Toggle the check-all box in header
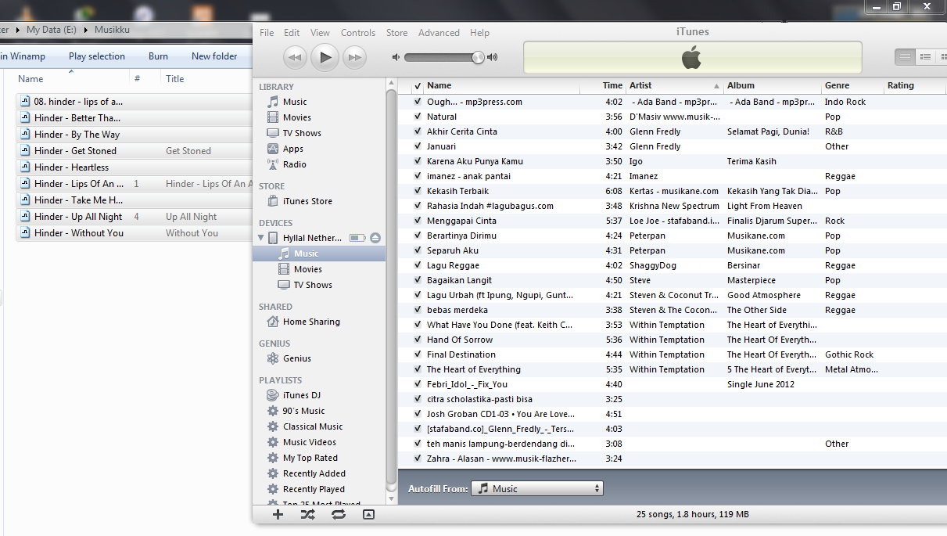 tap(418, 86)
